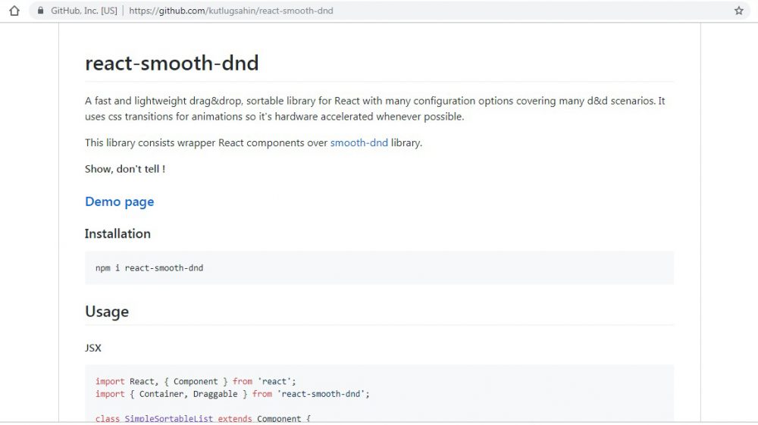
Task: Click the react-smooth-dnd main heading
Action: point(171,63)
